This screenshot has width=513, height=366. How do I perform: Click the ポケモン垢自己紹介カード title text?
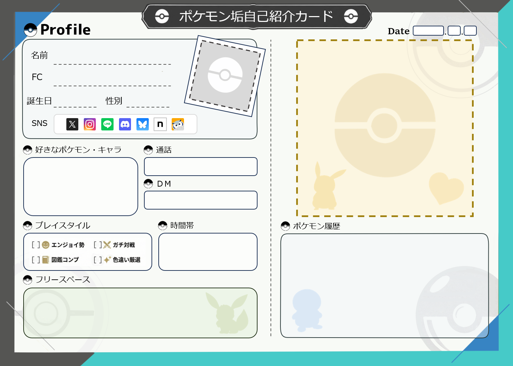[256, 16]
